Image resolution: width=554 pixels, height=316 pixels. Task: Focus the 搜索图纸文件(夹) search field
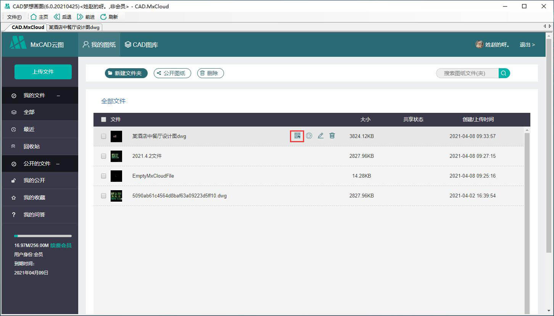(x=467, y=73)
